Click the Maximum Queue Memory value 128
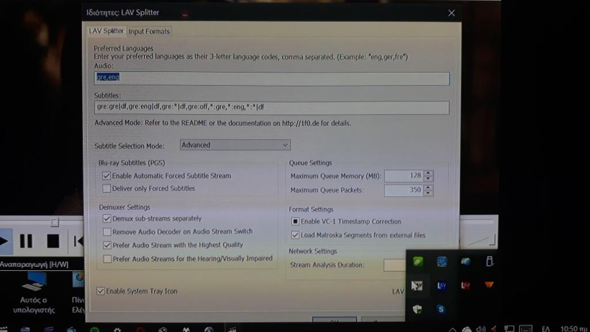The height and width of the screenshot is (332, 590). [x=404, y=176]
